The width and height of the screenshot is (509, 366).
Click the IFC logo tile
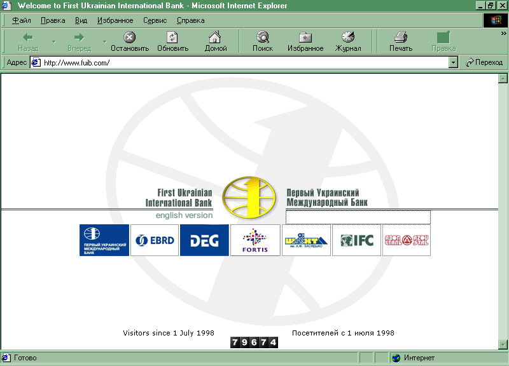356,240
